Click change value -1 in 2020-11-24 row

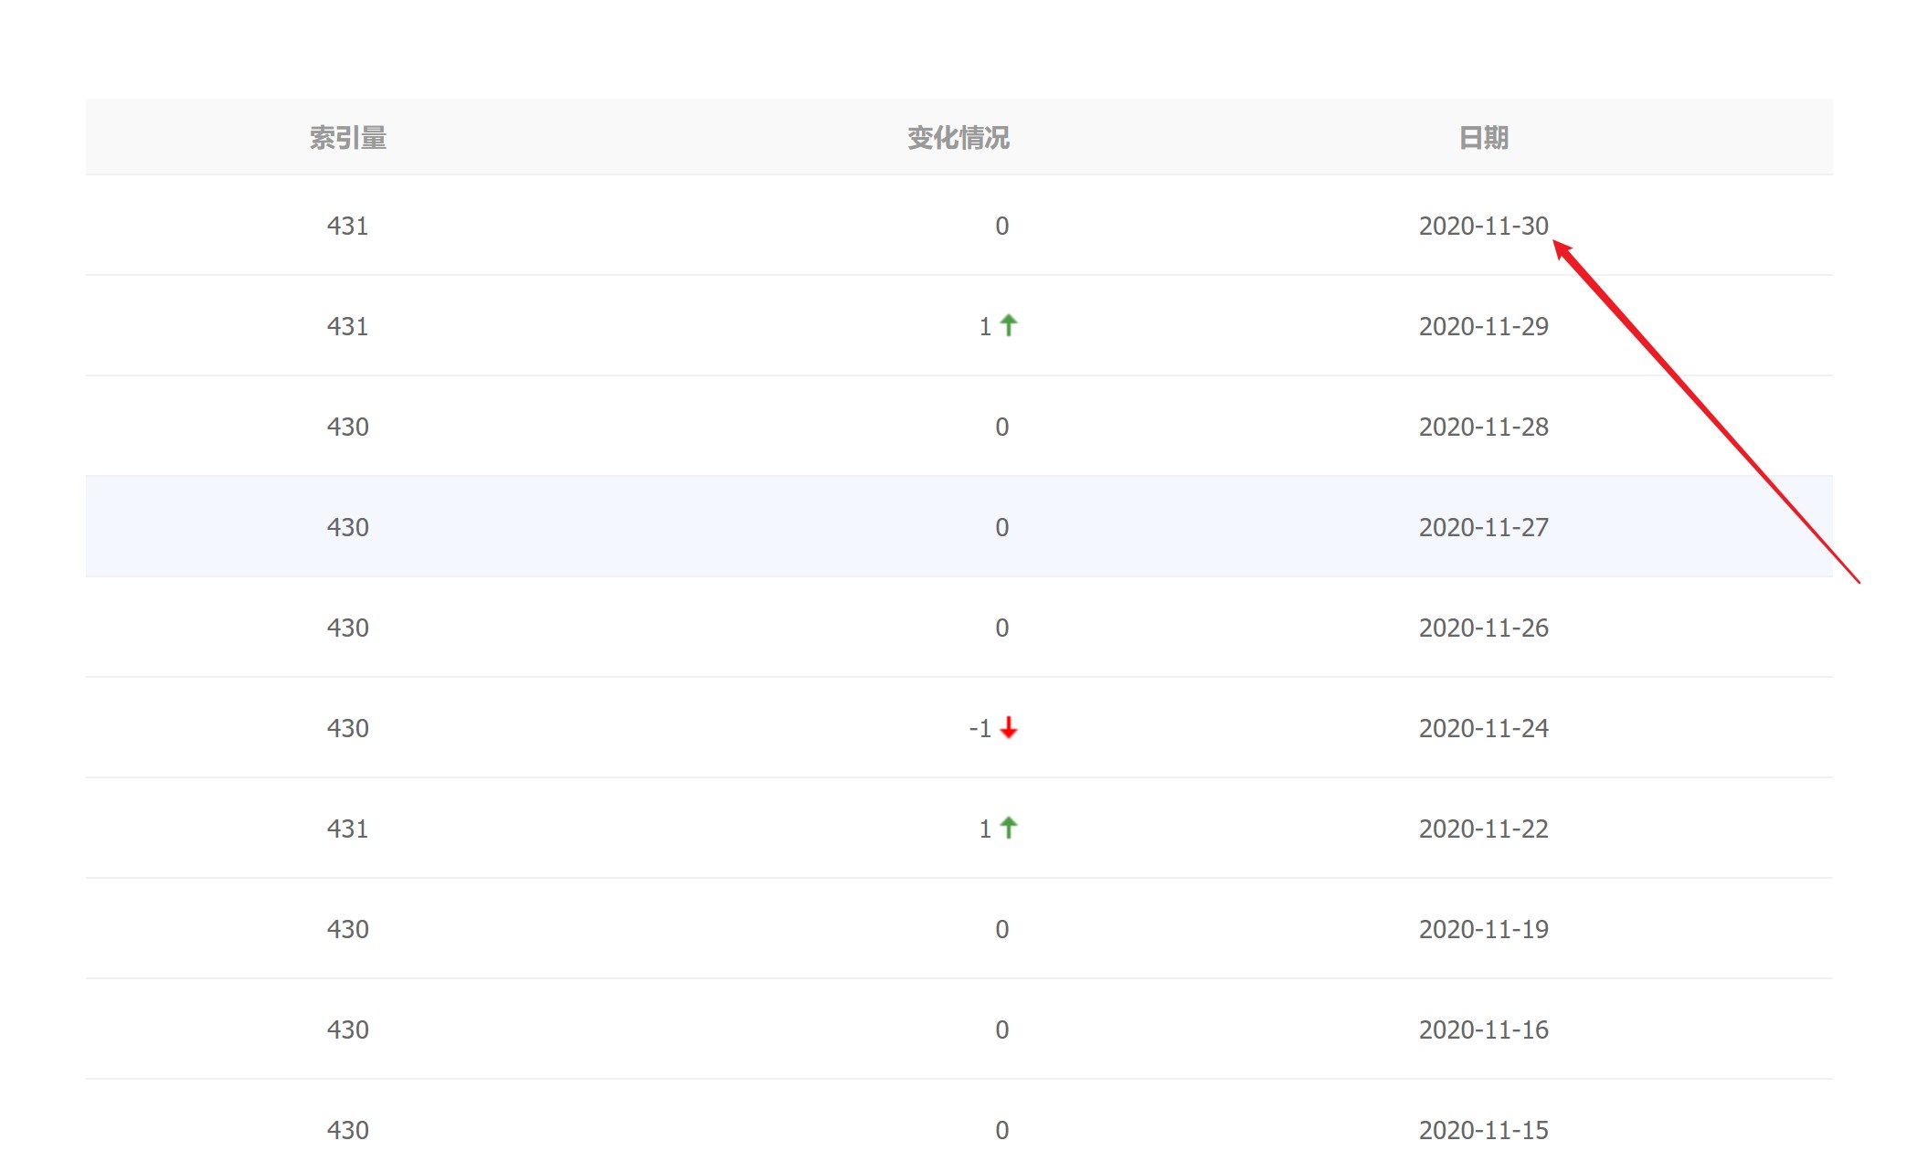[x=980, y=728]
